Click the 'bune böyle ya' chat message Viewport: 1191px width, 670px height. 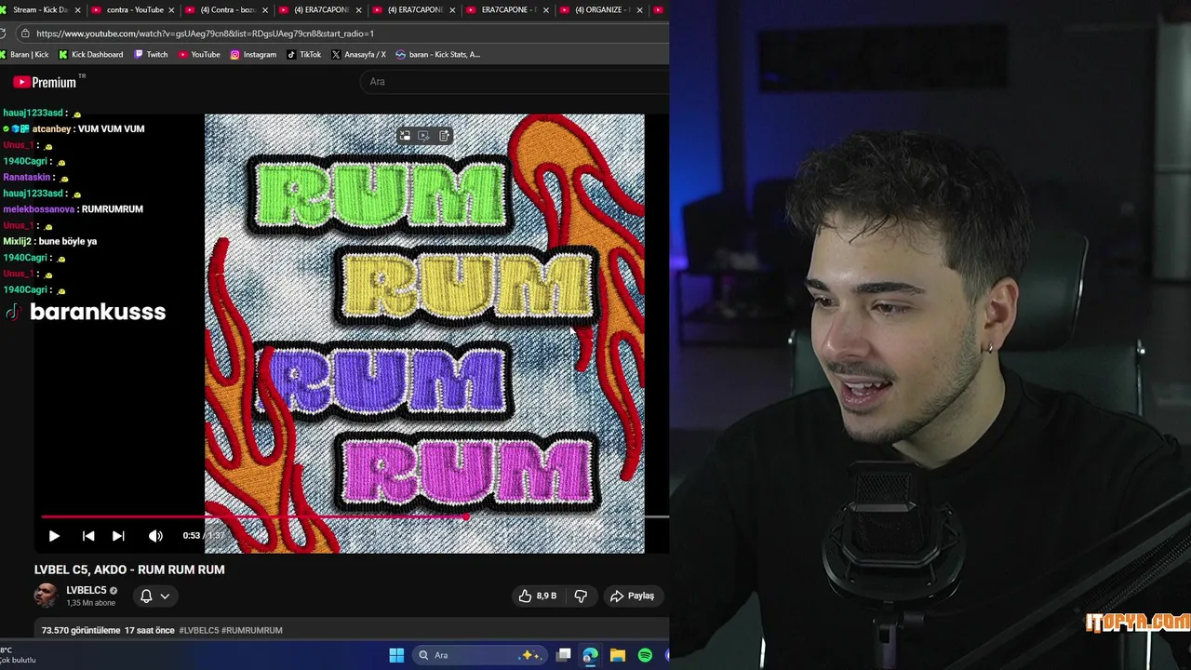click(x=68, y=242)
